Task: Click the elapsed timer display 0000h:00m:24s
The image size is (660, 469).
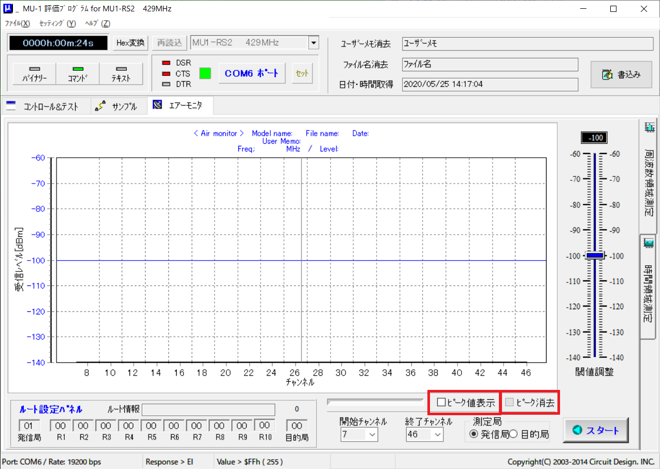Action: click(x=58, y=43)
